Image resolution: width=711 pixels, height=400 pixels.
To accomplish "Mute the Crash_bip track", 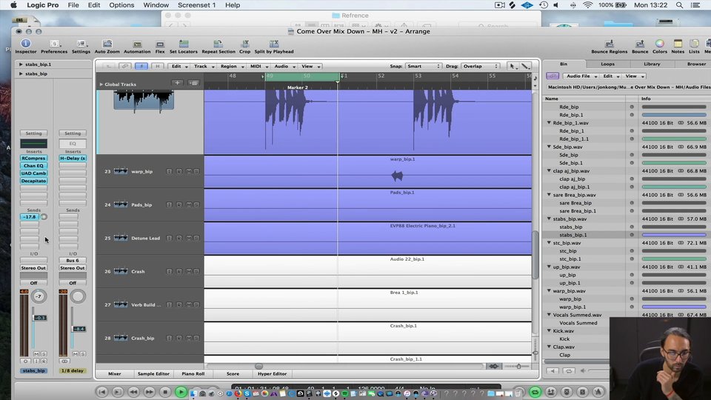I will pyautogui.click(x=189, y=338).
